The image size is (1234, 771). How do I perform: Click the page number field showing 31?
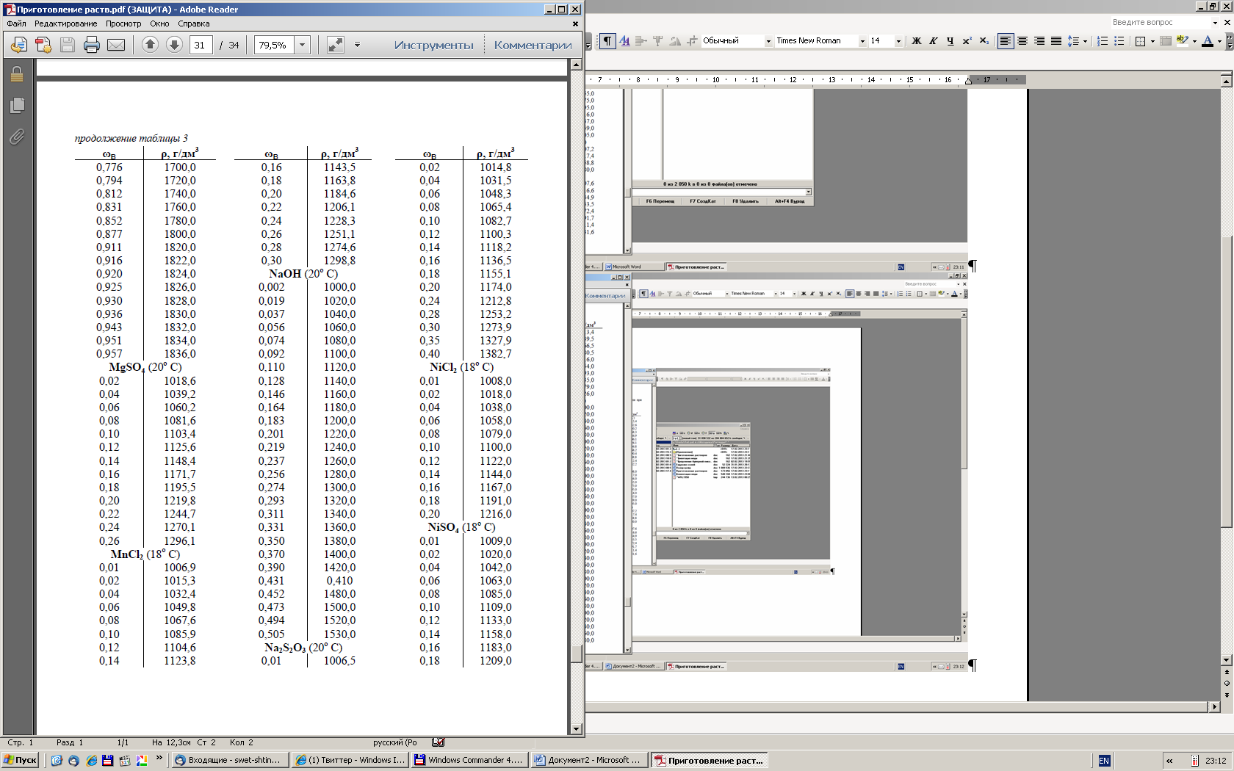point(201,45)
